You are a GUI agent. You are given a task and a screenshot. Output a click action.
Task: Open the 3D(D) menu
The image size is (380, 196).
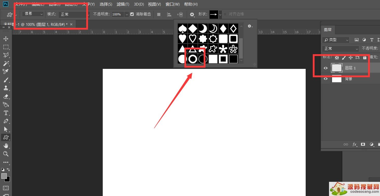pos(139,4)
